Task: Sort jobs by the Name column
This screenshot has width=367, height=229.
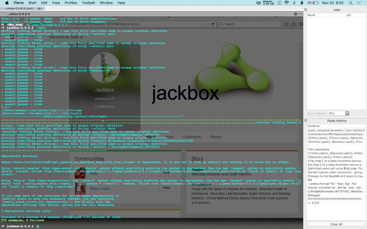Action: pos(326,15)
